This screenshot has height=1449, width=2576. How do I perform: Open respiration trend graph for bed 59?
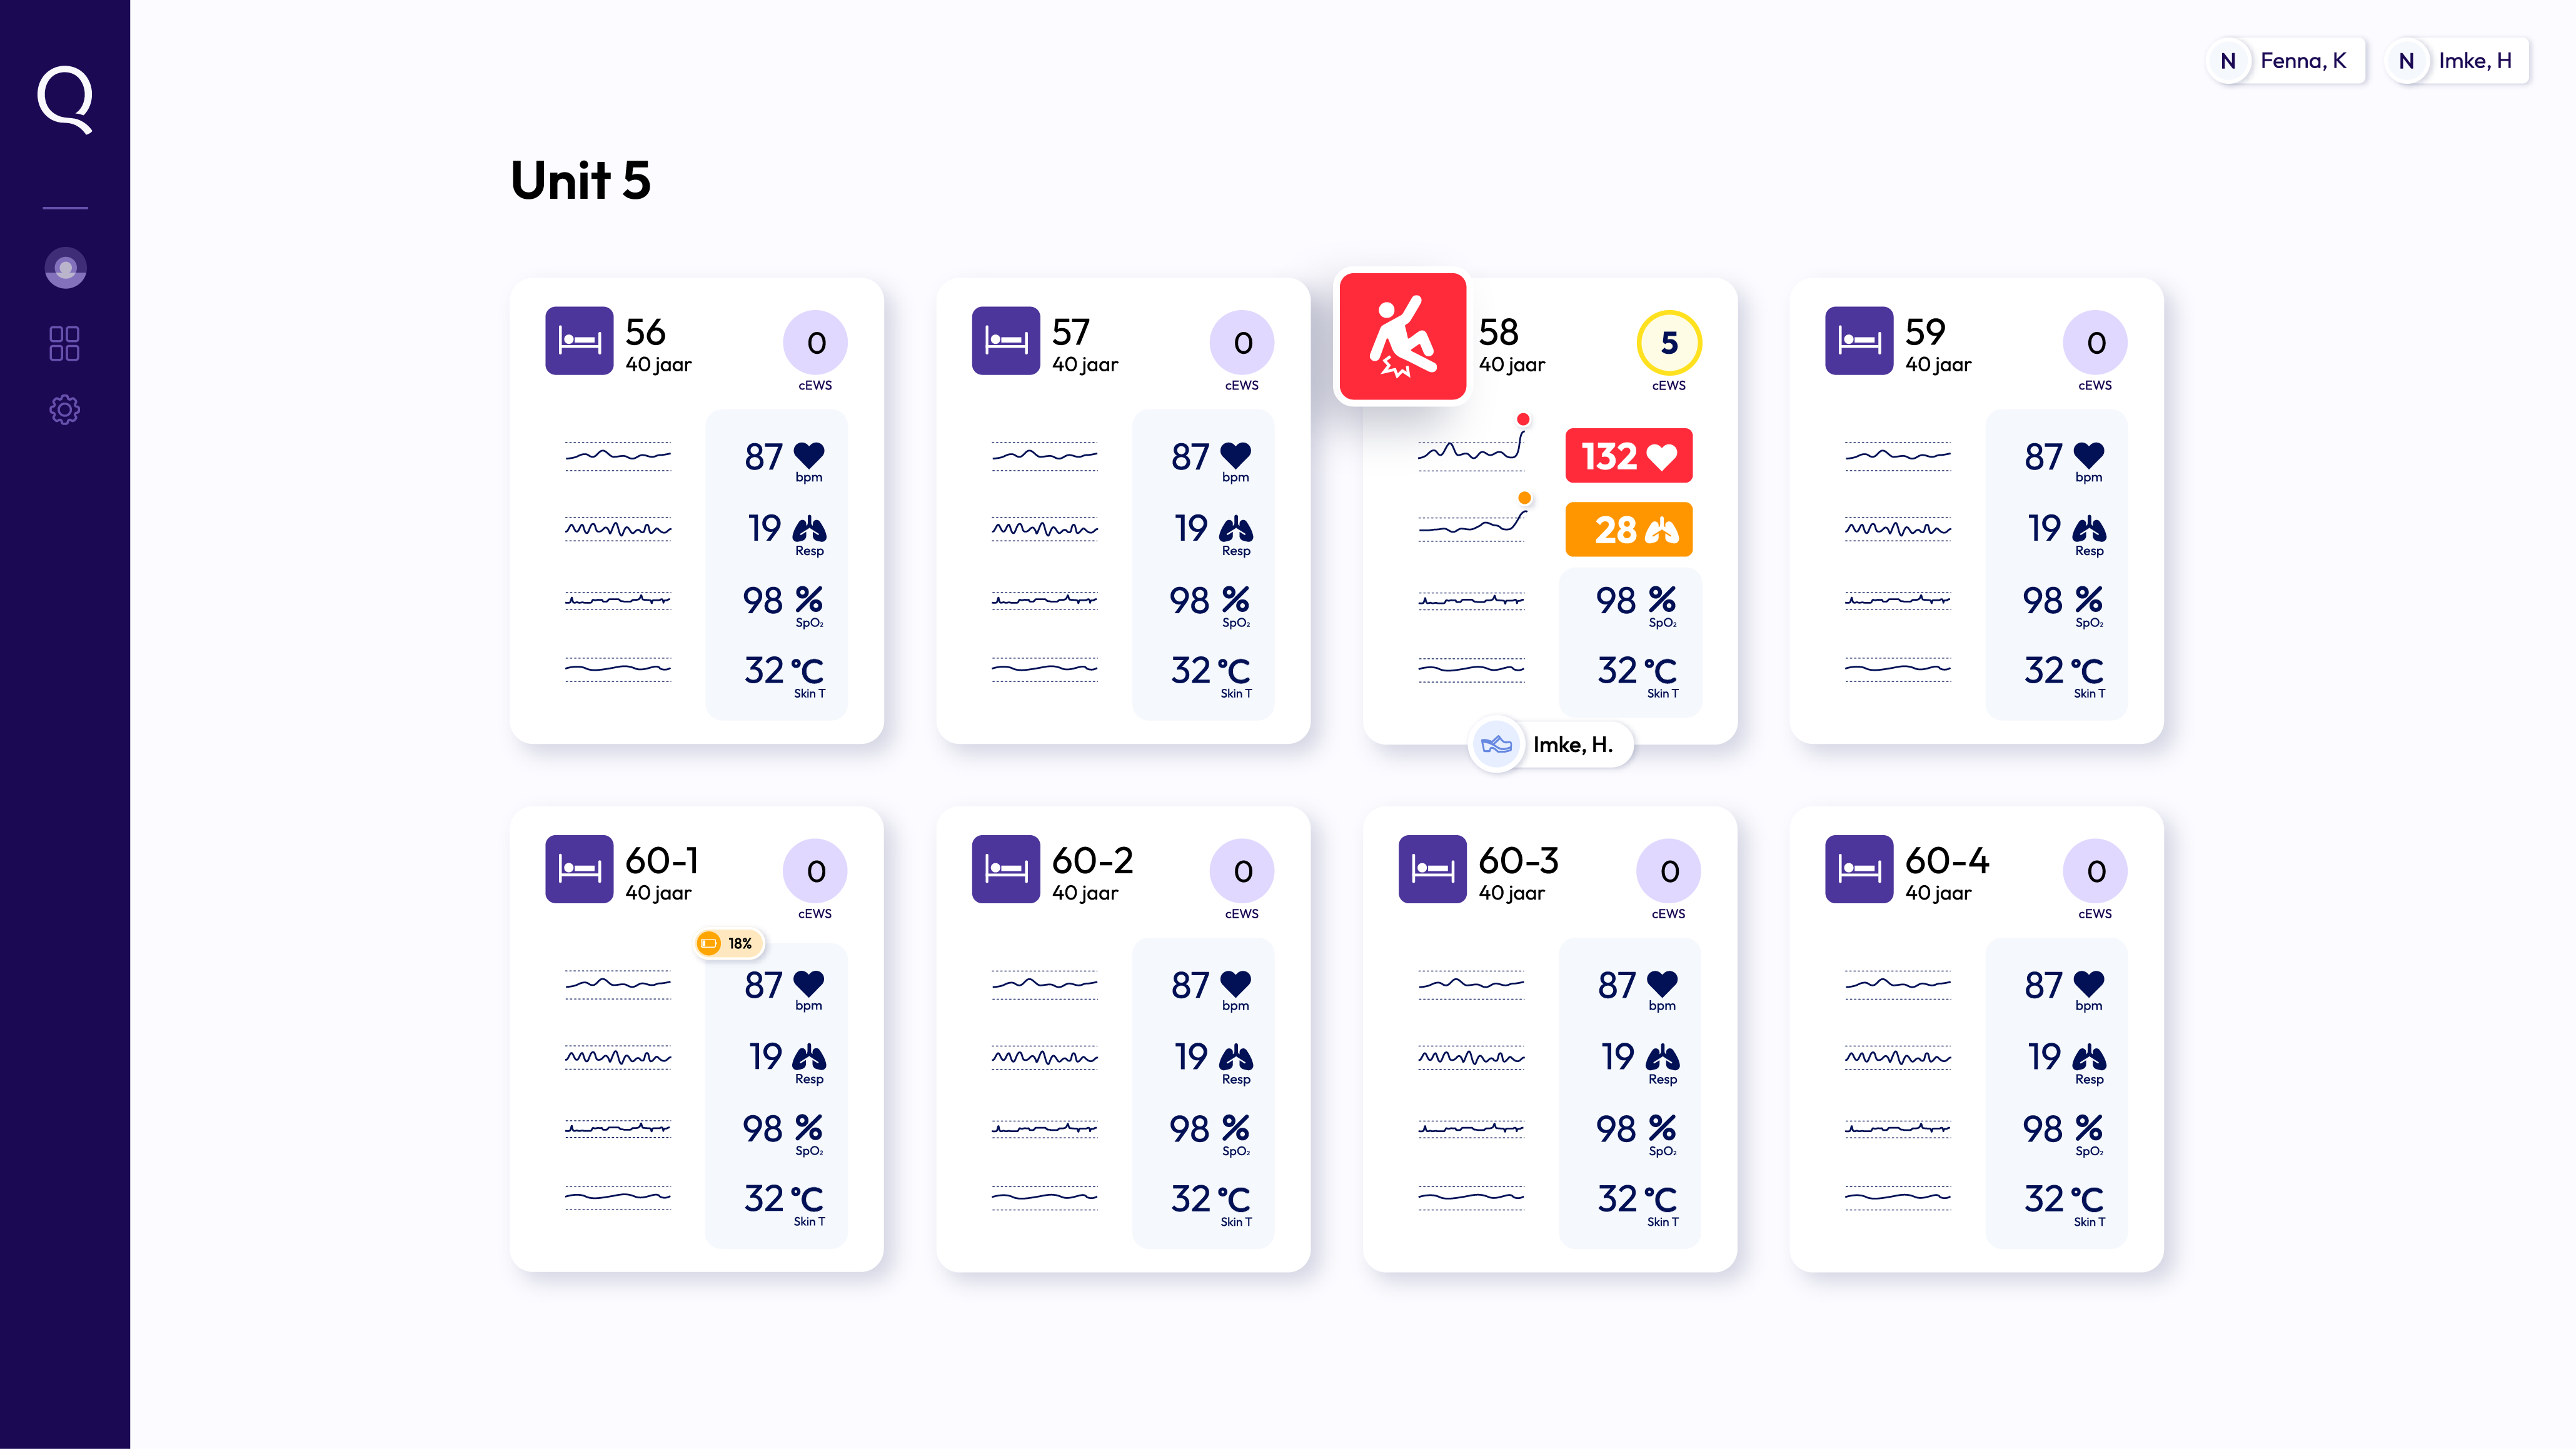1897,529
